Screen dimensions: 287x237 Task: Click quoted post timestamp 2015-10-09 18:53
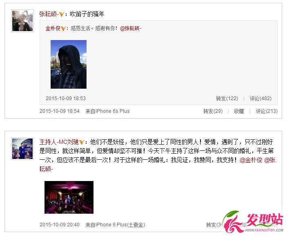[x=66, y=98]
